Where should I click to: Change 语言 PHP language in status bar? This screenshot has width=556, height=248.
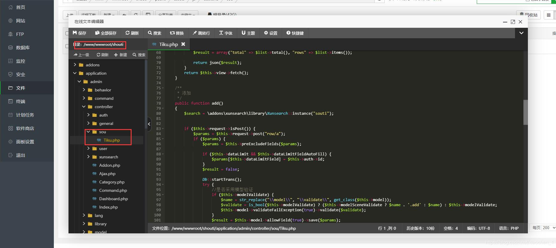click(x=508, y=228)
